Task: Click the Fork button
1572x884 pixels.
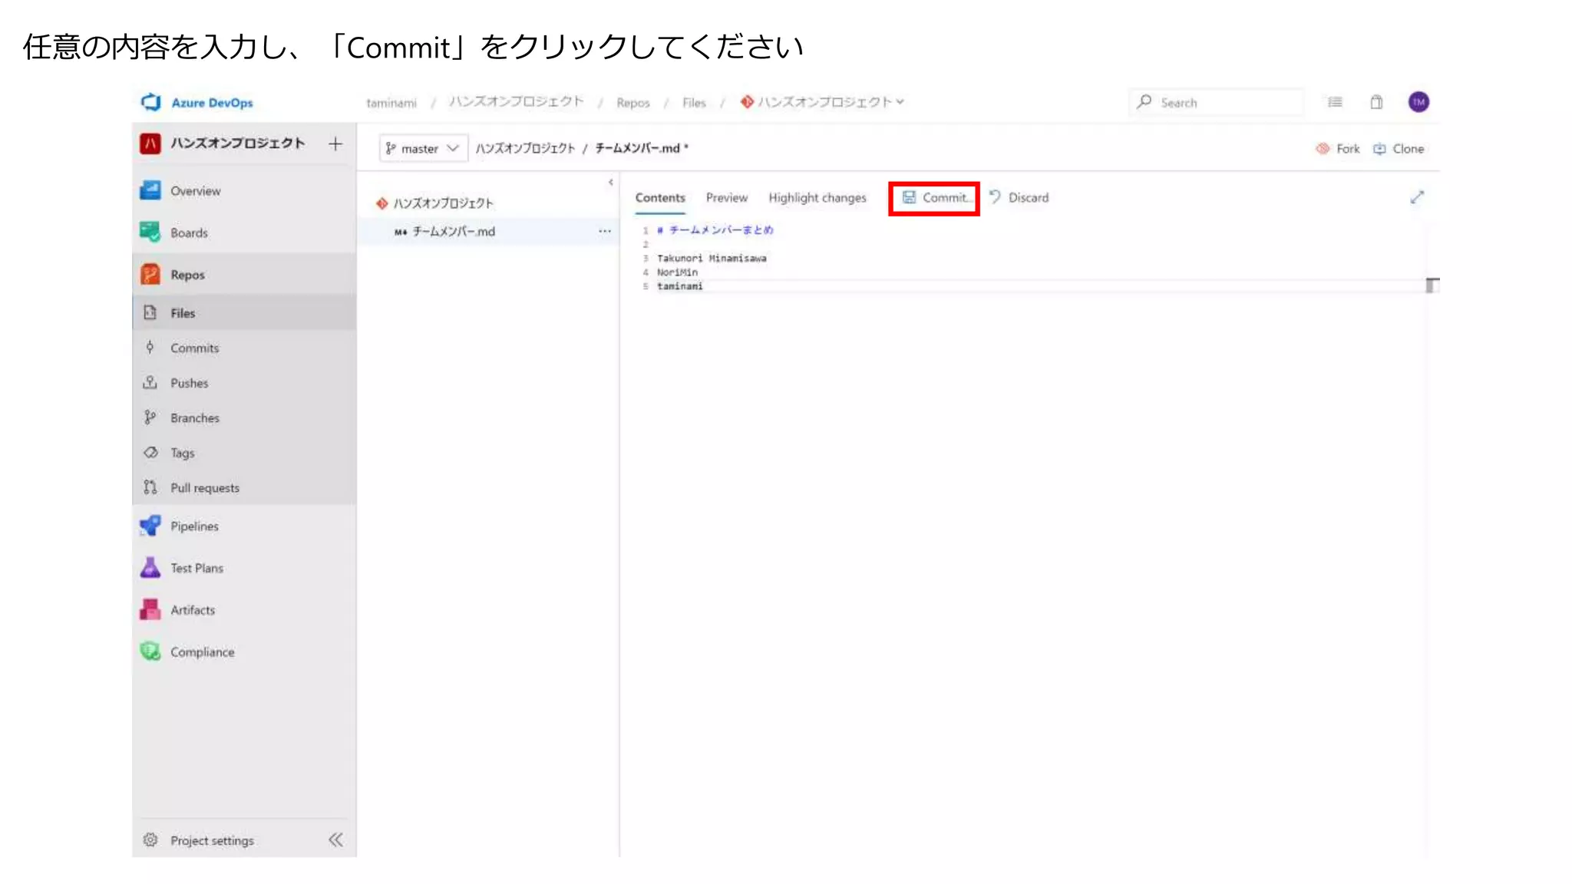Action: point(1338,149)
